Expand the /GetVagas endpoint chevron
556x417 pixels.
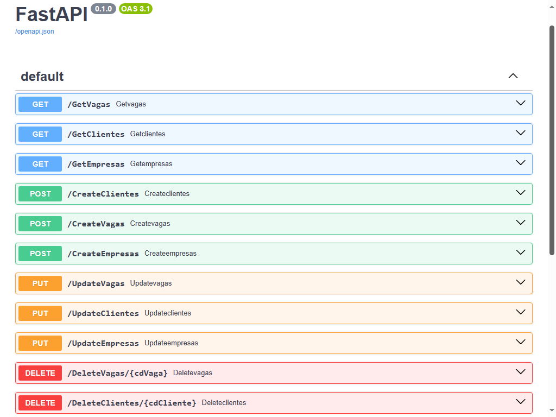point(520,103)
